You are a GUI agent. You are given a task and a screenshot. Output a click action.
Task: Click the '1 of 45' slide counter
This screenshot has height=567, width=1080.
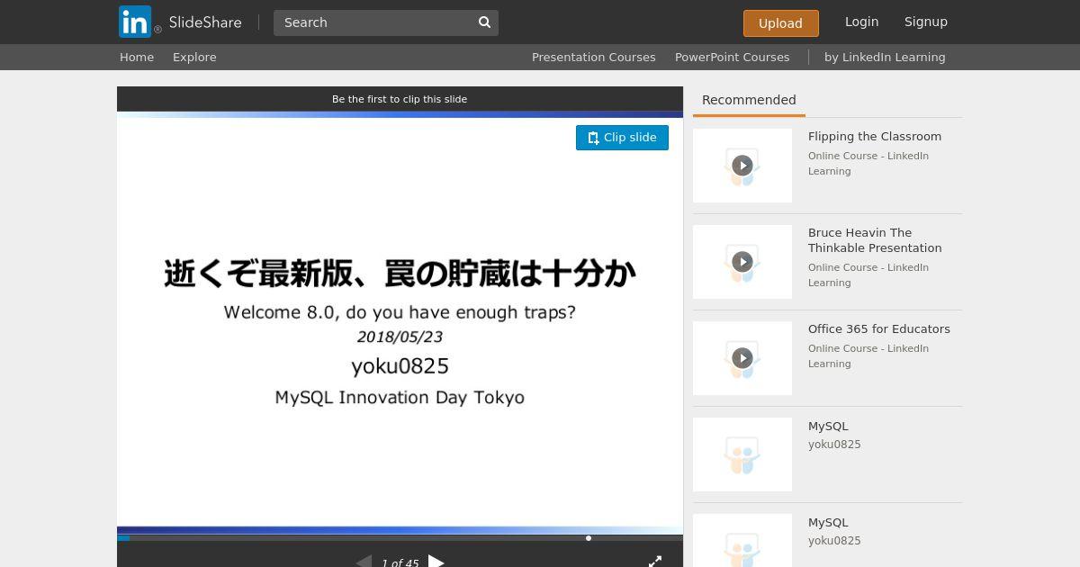(x=400, y=562)
